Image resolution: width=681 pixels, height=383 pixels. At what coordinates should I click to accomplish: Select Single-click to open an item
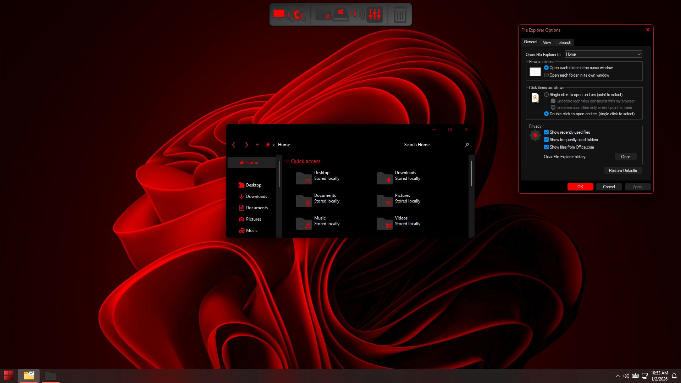coord(547,95)
